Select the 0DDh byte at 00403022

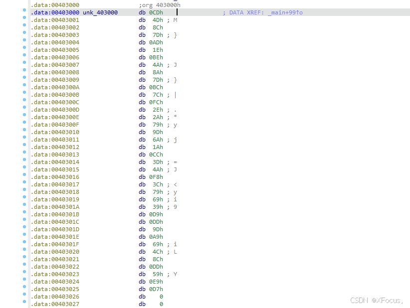[x=156, y=267]
